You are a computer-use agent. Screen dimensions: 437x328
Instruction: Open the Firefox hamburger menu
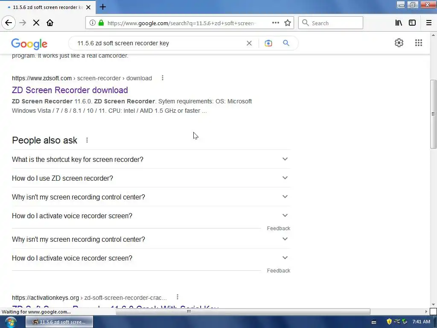point(429,23)
